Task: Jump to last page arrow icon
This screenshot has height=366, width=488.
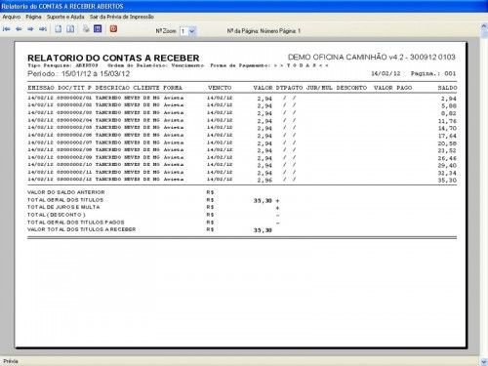Action: (x=43, y=29)
